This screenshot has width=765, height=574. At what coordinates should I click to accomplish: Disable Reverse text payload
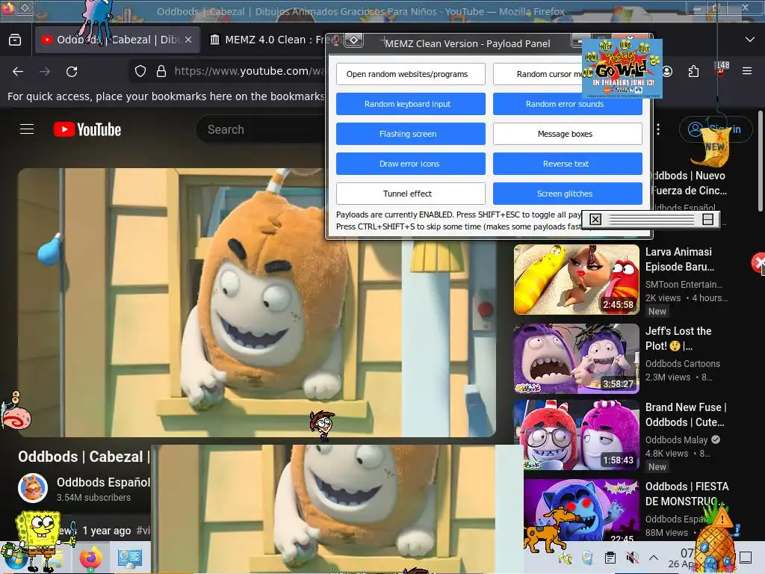tap(568, 164)
